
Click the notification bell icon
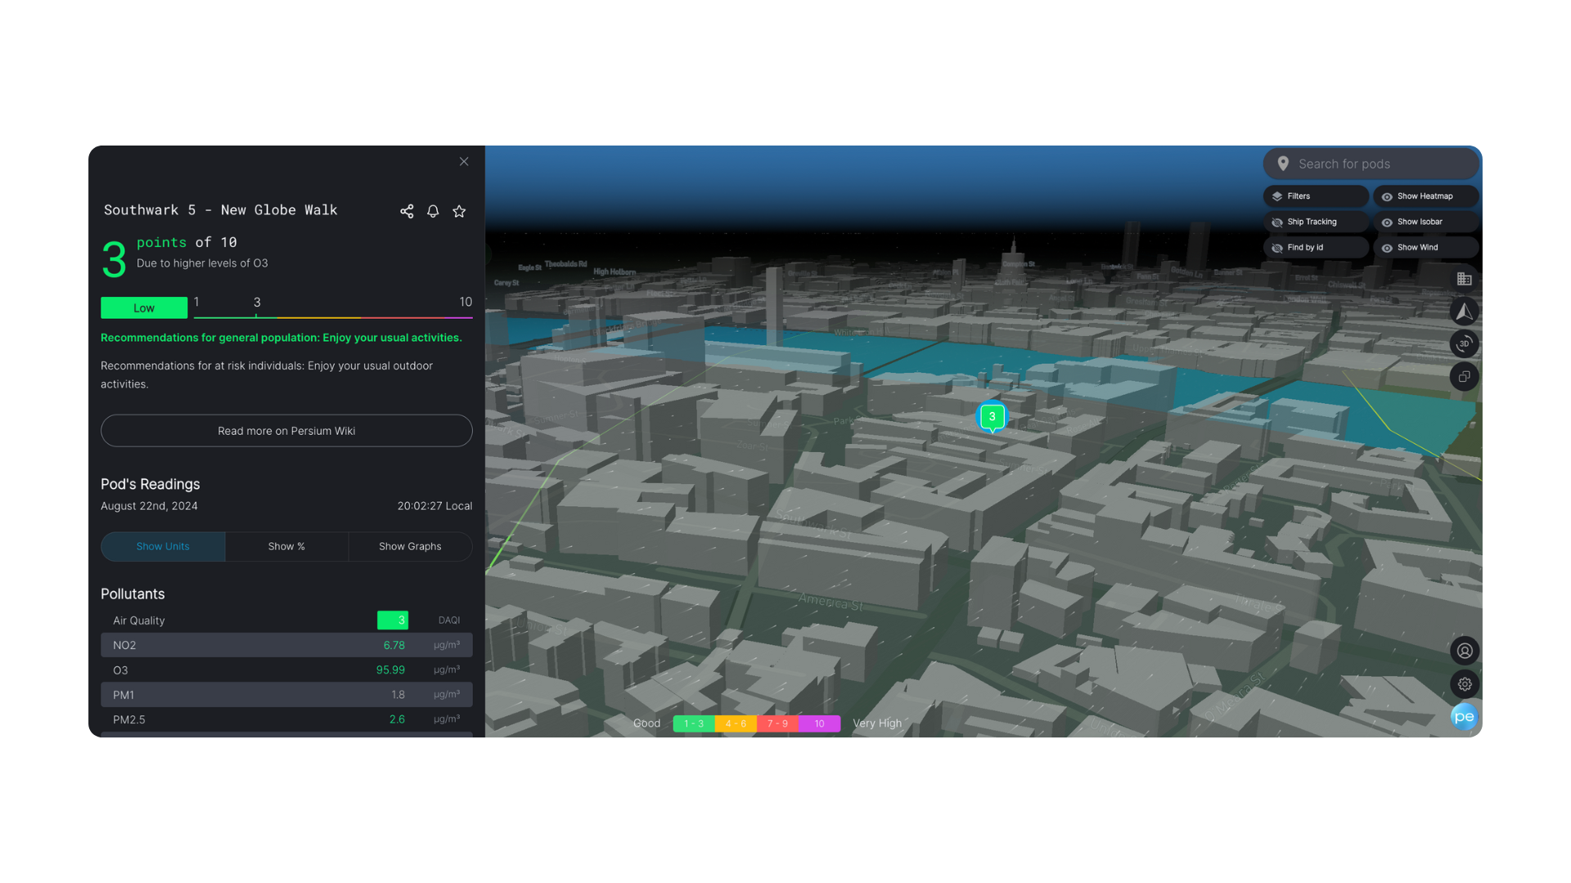(x=433, y=211)
